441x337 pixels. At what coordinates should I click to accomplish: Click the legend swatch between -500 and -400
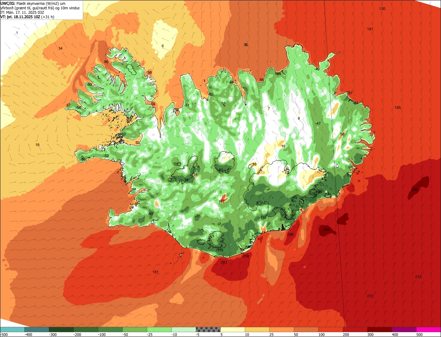(x=12, y=329)
